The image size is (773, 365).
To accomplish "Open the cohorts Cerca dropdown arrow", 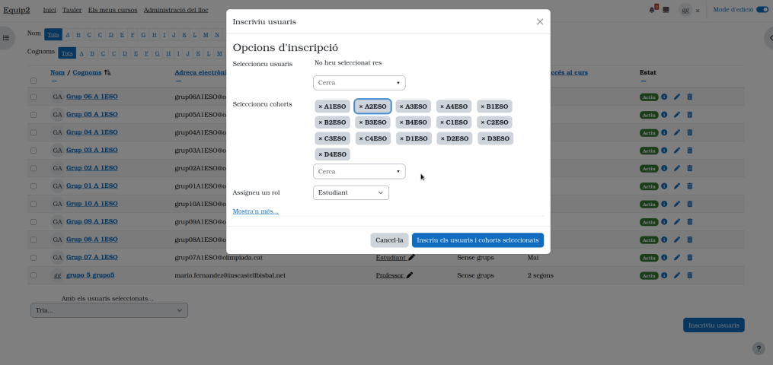I will click(398, 171).
